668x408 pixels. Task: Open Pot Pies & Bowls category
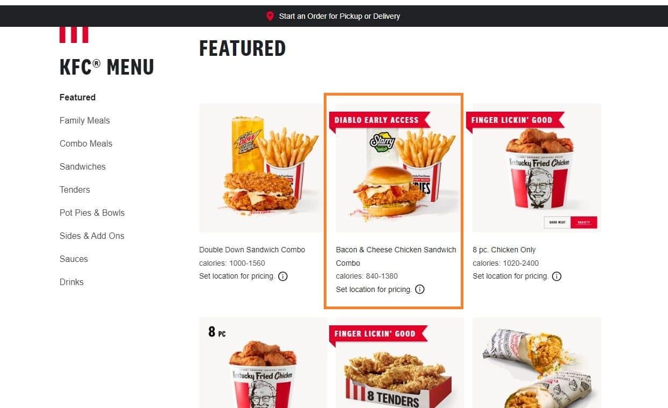[x=92, y=213]
